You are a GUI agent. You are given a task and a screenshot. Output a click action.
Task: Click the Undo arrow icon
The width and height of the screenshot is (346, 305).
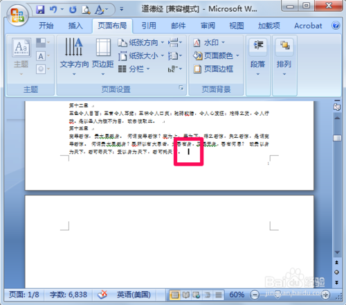pyautogui.click(x=53, y=10)
